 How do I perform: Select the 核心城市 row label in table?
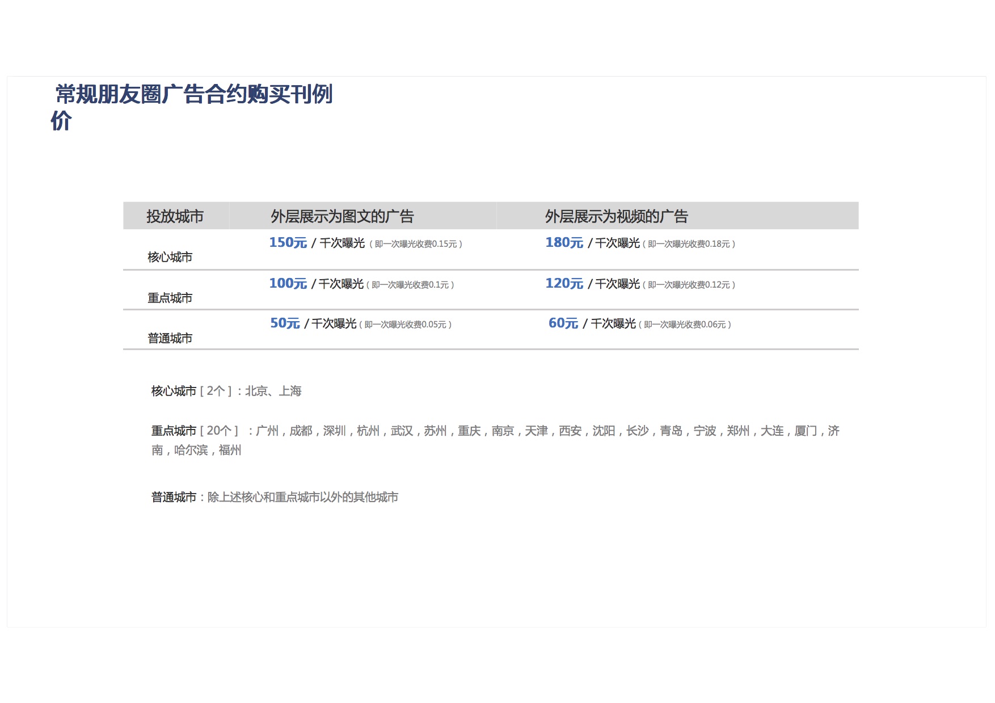[x=170, y=257]
